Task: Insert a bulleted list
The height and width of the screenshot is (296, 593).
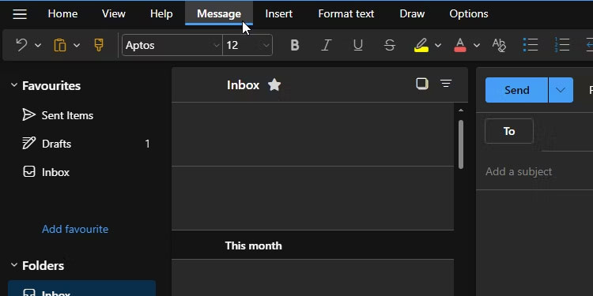Action: (531, 45)
